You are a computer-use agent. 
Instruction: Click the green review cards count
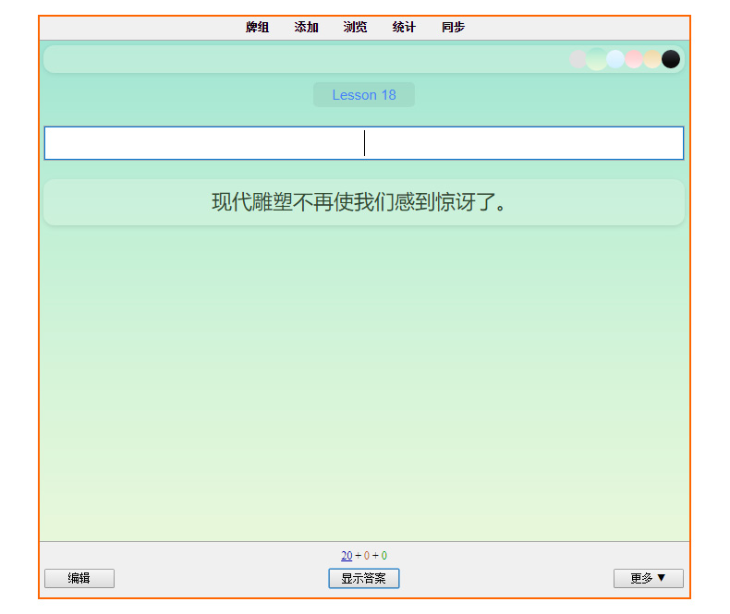pyautogui.click(x=383, y=556)
